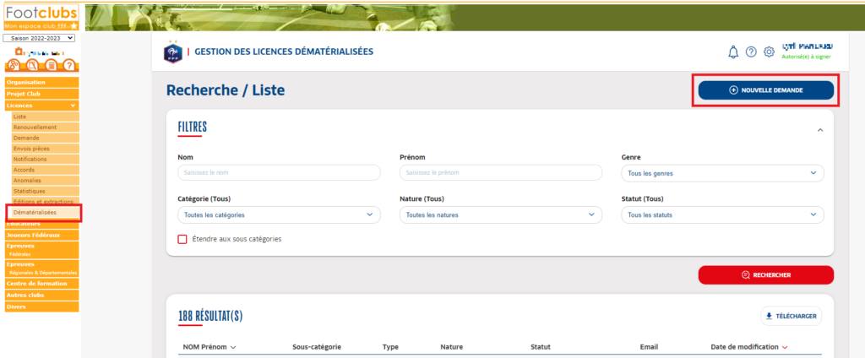Image resolution: width=865 pixels, height=358 pixels.
Task: Open the Divers menu
Action: point(42,306)
